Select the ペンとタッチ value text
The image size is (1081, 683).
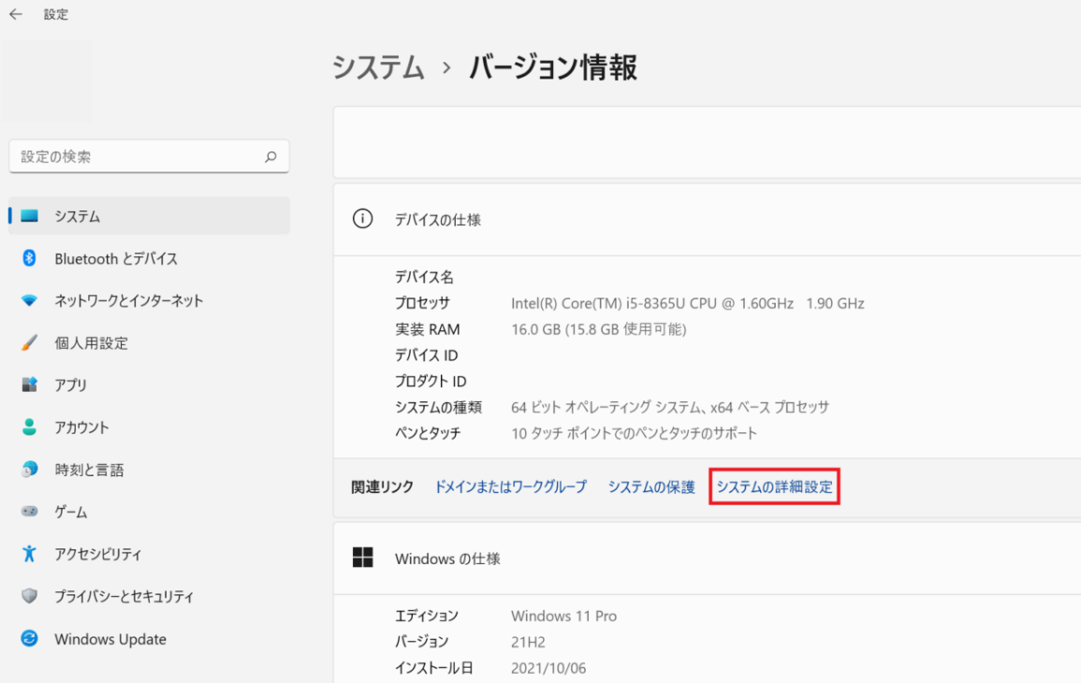(634, 433)
